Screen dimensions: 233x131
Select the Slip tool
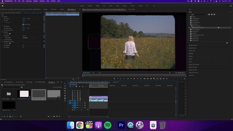65,93
